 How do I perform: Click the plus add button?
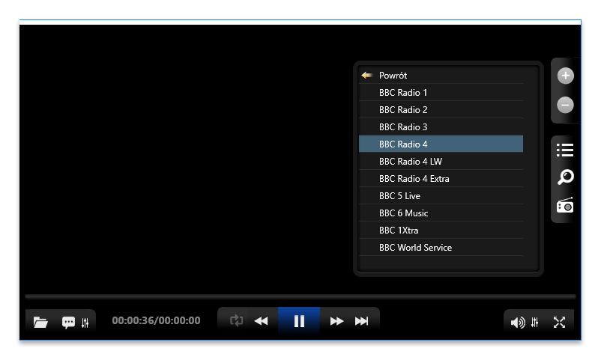565,76
